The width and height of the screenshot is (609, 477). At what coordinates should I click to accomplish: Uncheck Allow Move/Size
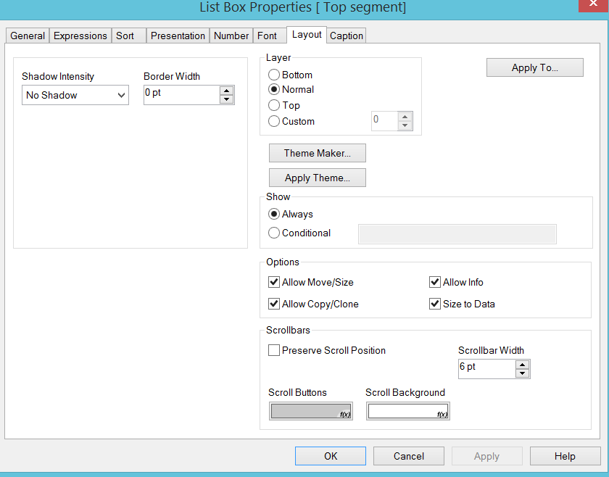click(274, 282)
